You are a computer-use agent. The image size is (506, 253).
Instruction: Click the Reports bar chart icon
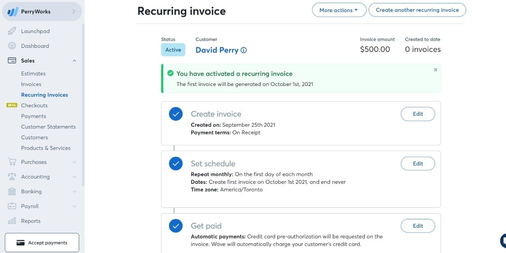pos(12,221)
